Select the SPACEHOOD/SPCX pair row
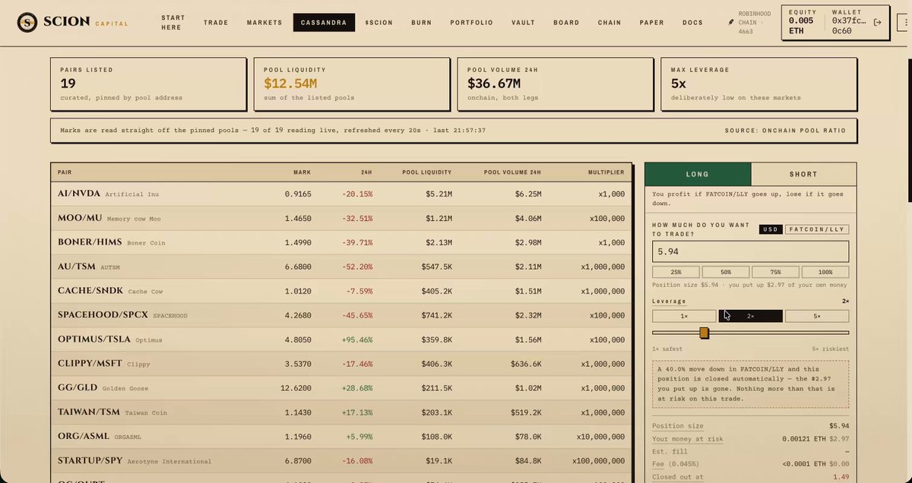912x483 pixels. (341, 315)
